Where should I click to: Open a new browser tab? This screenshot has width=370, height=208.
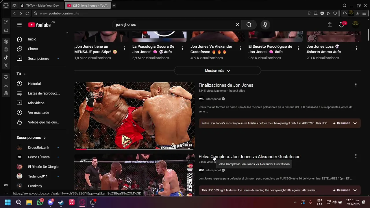(x=114, y=5)
